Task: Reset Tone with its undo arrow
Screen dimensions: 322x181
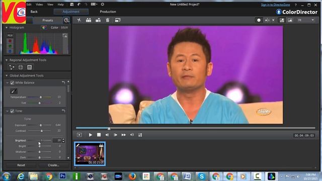Action: tap(63, 111)
